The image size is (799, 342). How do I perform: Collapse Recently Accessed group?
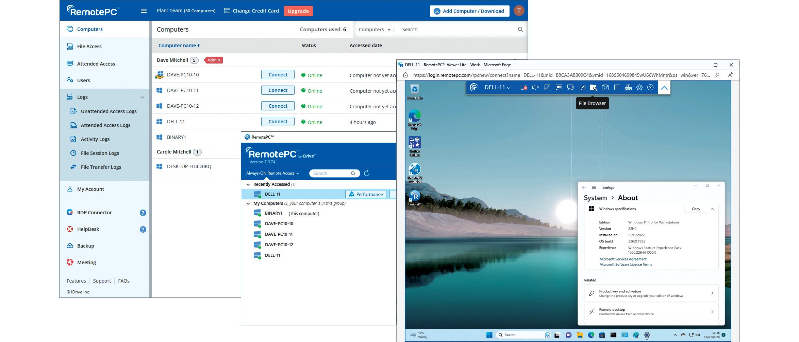pyautogui.click(x=248, y=184)
